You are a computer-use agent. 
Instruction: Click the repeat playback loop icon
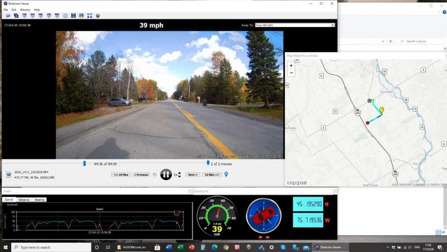pyautogui.click(x=155, y=174)
